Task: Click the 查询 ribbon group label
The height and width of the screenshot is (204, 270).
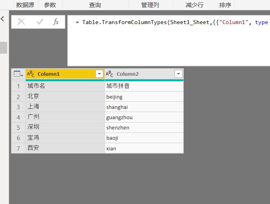Action: point(95,5)
